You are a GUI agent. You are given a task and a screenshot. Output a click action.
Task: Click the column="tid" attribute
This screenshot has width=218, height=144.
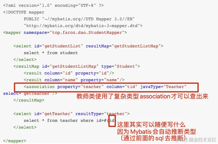pos(122,87)
